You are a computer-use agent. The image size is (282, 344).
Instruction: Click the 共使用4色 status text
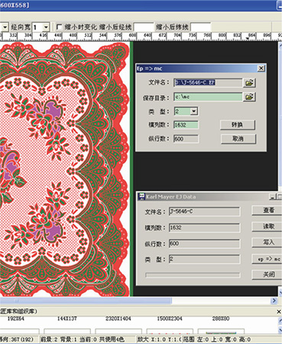pyautogui.click(x=112, y=339)
